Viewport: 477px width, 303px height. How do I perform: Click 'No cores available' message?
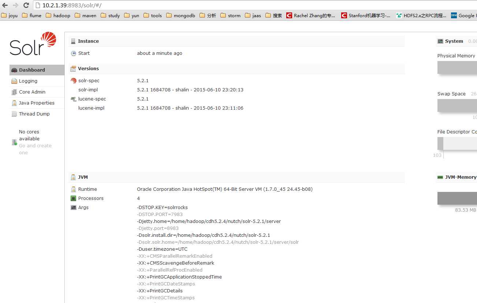[29, 135]
